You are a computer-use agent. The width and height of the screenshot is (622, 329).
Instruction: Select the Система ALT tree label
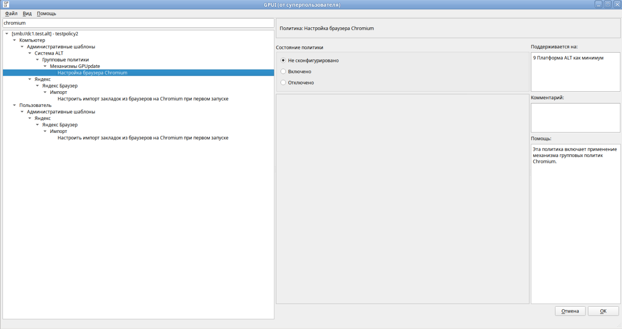coord(49,53)
